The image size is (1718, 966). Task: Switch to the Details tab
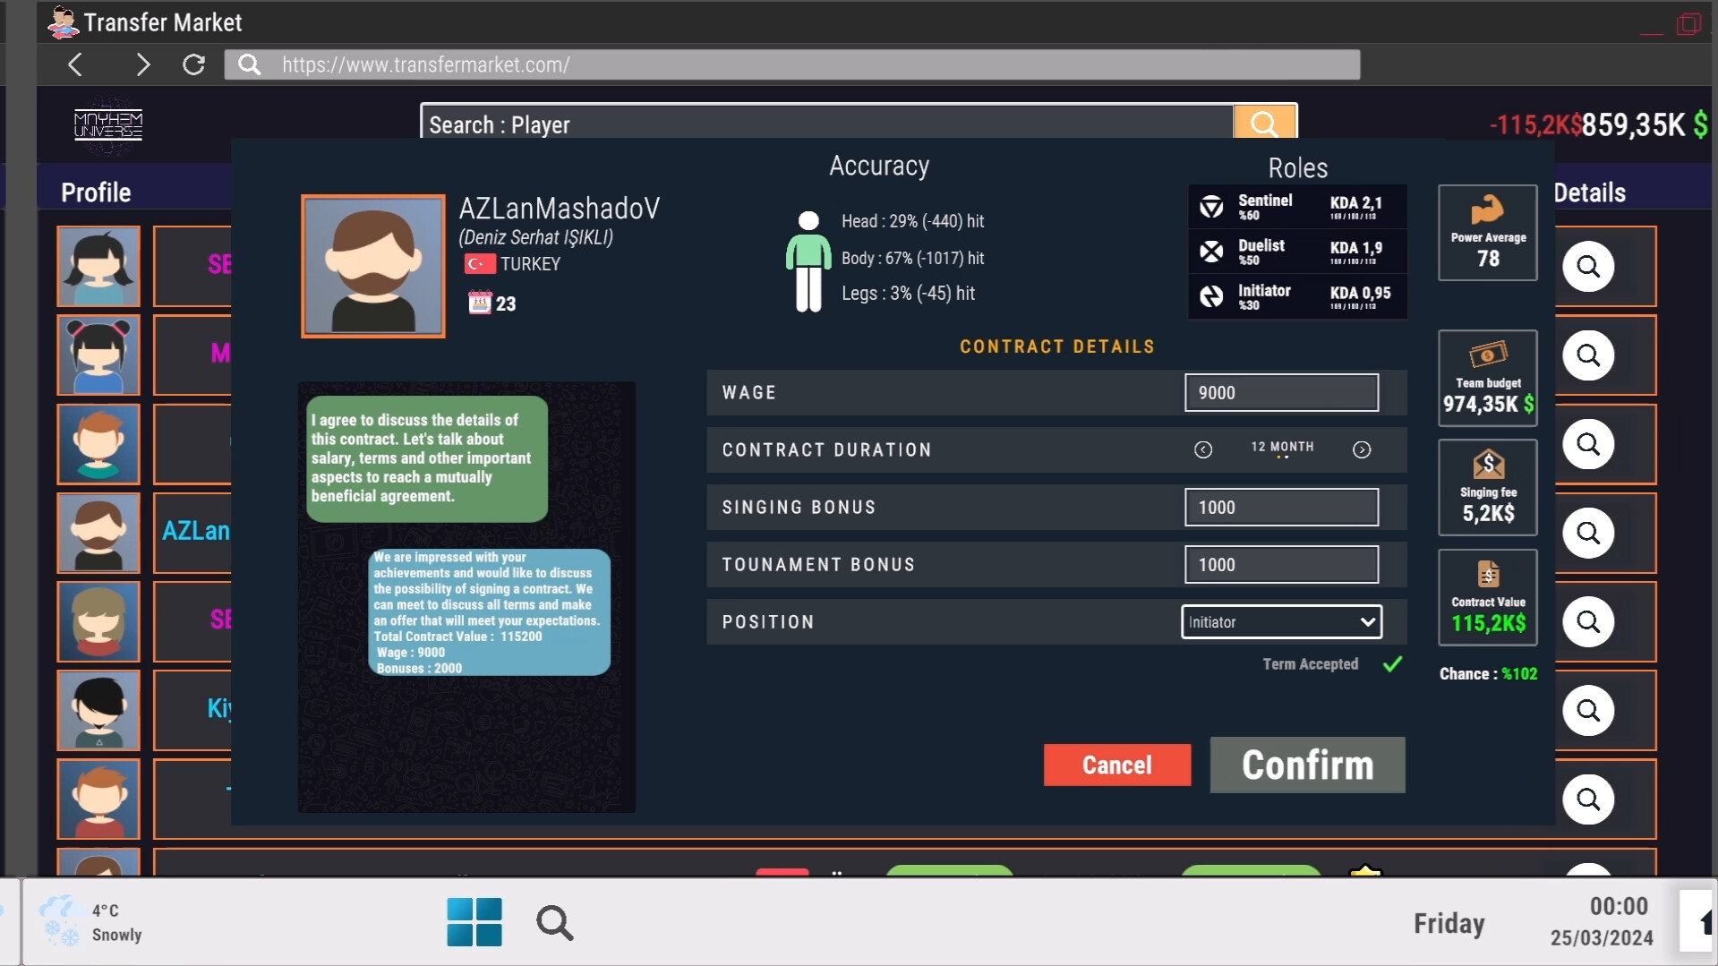(x=1590, y=192)
